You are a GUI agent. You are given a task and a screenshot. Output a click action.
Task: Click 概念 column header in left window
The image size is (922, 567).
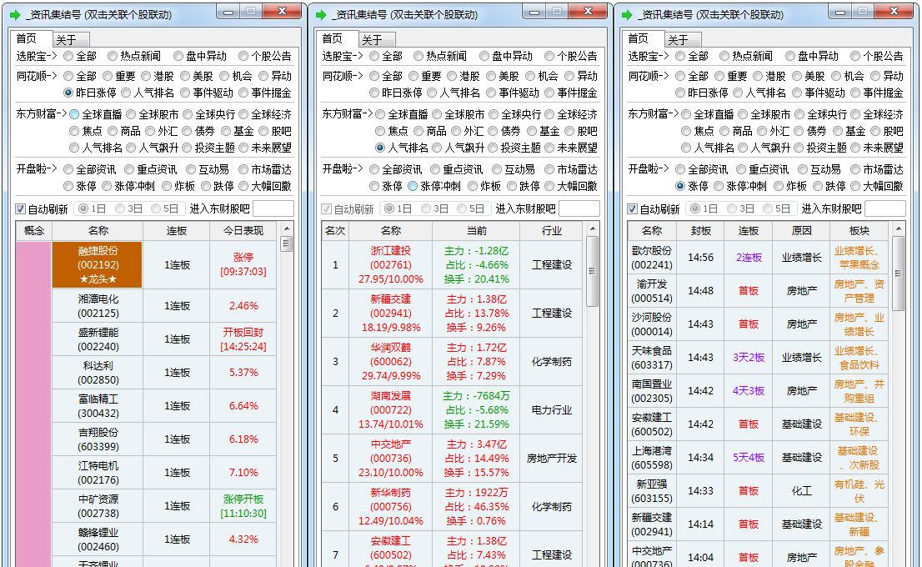pyautogui.click(x=34, y=231)
